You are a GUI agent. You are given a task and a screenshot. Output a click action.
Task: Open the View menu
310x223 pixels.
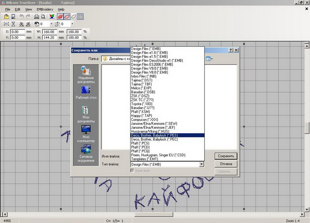(29, 9)
